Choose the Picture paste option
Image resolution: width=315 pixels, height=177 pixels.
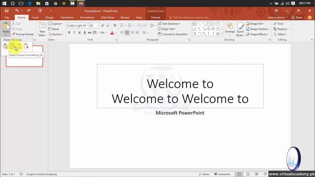(19, 47)
